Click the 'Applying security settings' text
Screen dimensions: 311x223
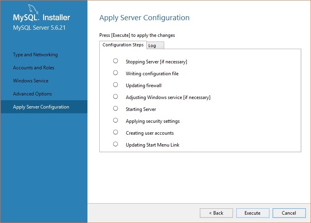coord(153,121)
